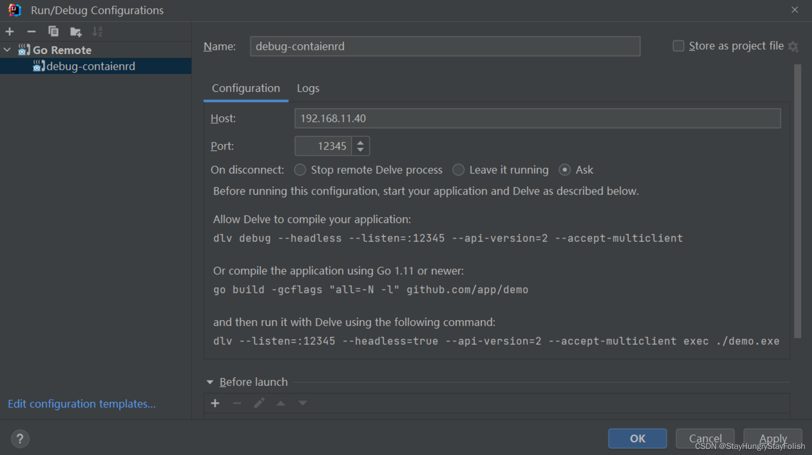This screenshot has height=455, width=812.
Task: Copy the selected configuration
Action: (53, 31)
